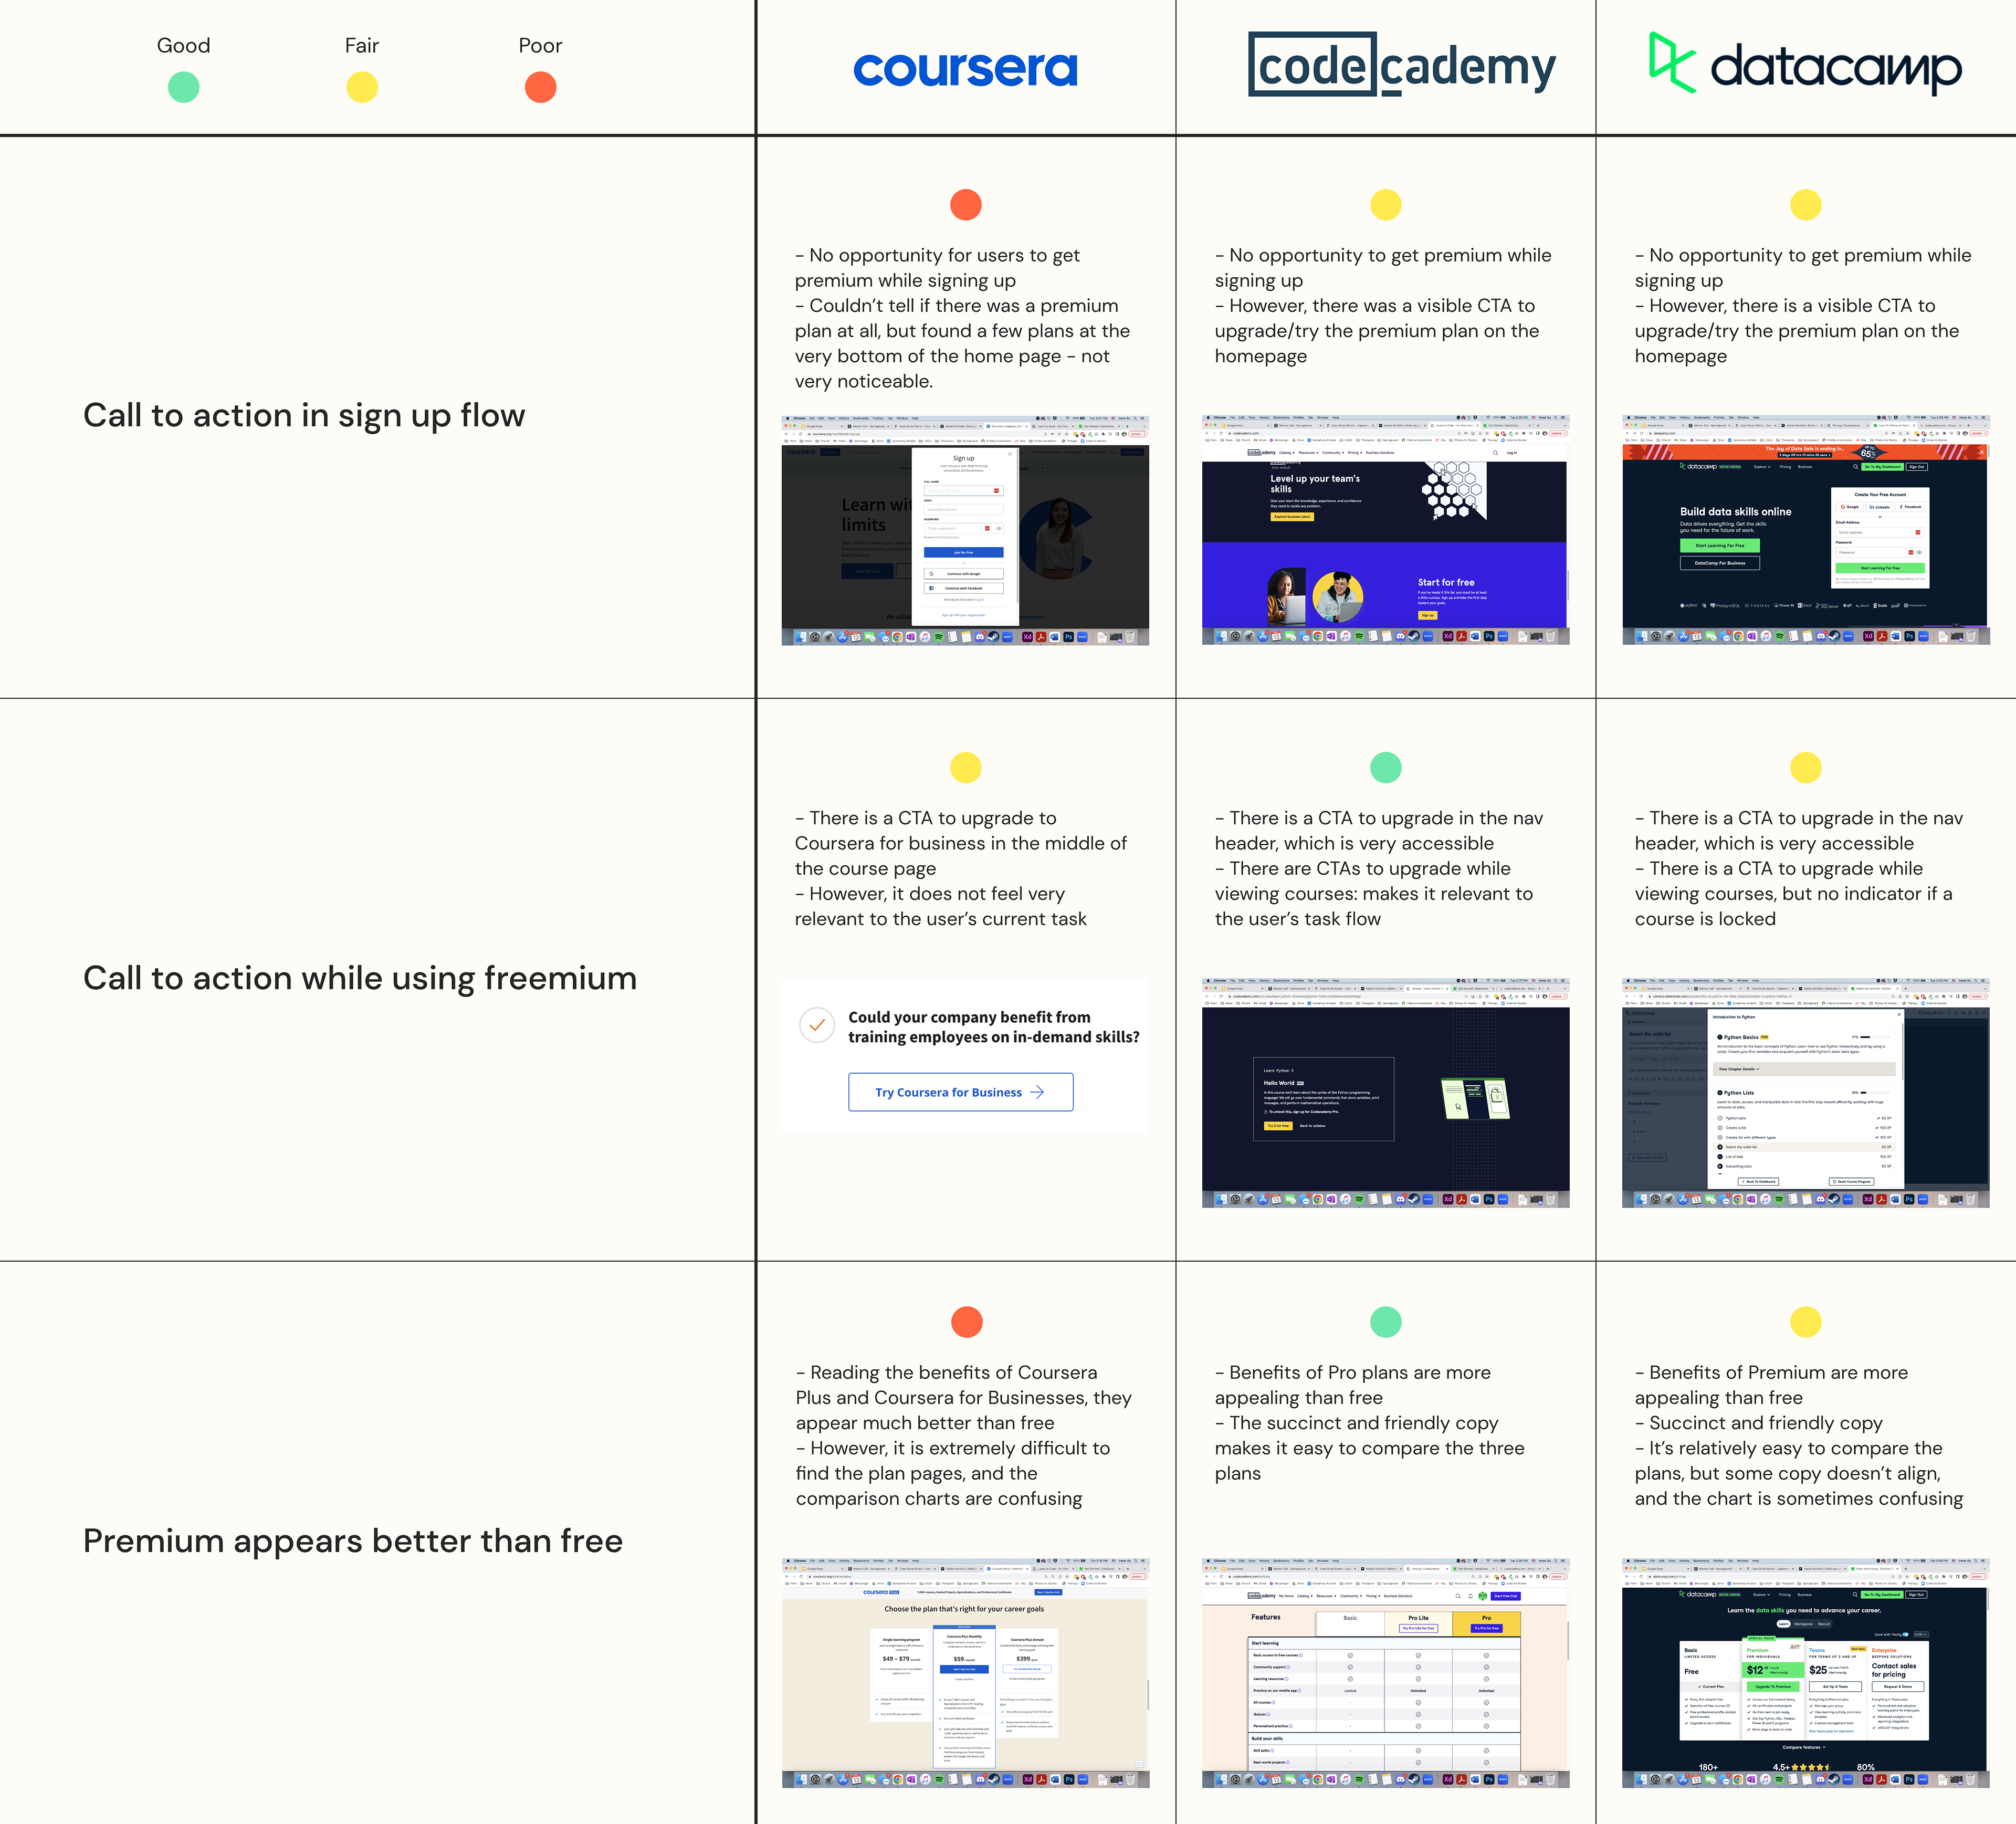This screenshot has width=2016, height=1824.
Task: Click the Codecademy note 'However, there was a visible CTA'
Action: tap(1377, 331)
